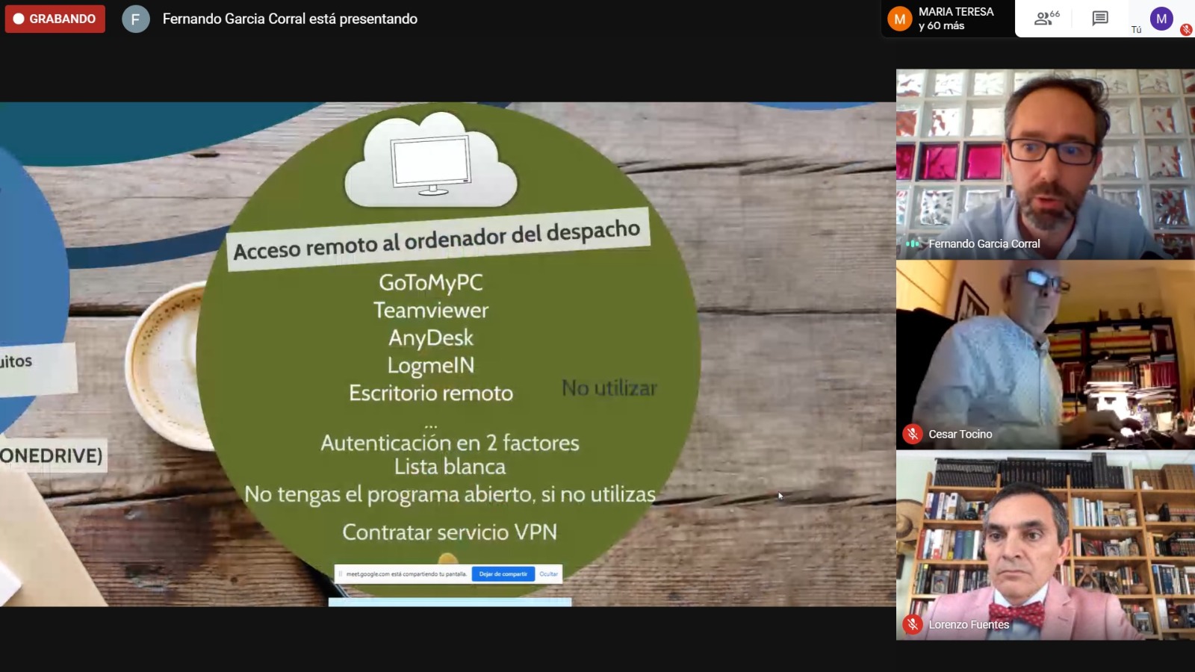
Task: Click 'MARIA TERESA y 60 más' text
Action: click(x=956, y=19)
